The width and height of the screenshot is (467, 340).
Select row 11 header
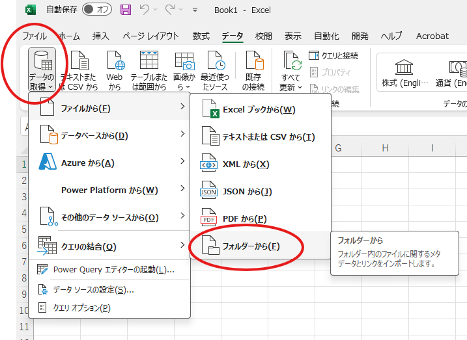[x=25, y=327]
